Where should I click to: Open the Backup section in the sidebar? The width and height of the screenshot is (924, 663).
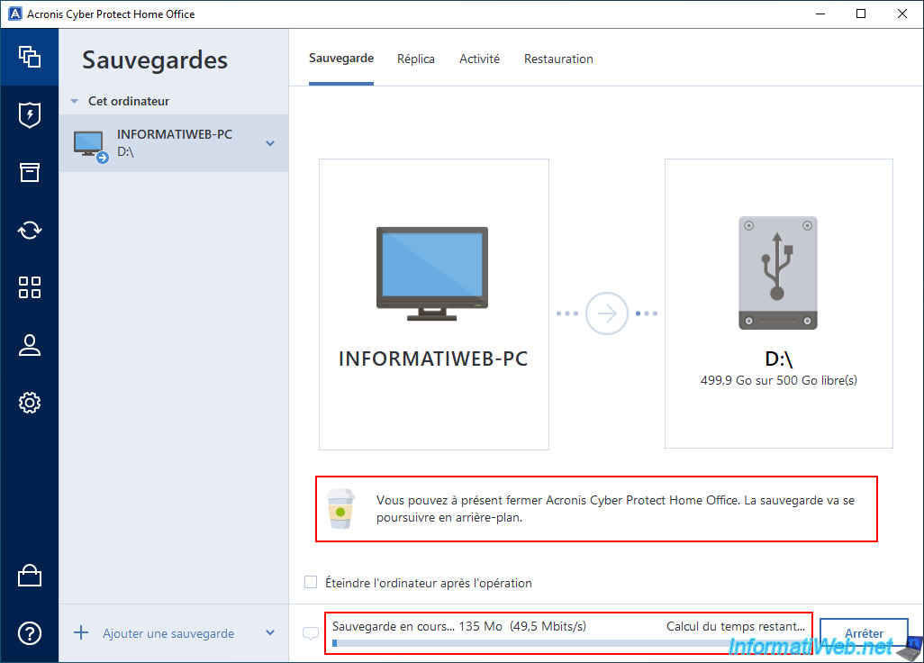point(30,57)
